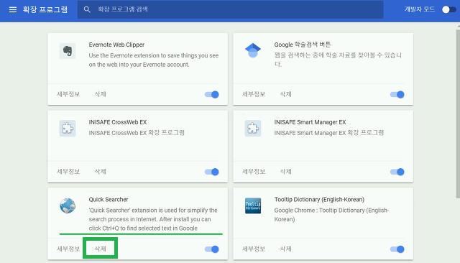Open 세부정보 for Quick Searcher
The height and width of the screenshot is (263, 460).
click(68, 249)
